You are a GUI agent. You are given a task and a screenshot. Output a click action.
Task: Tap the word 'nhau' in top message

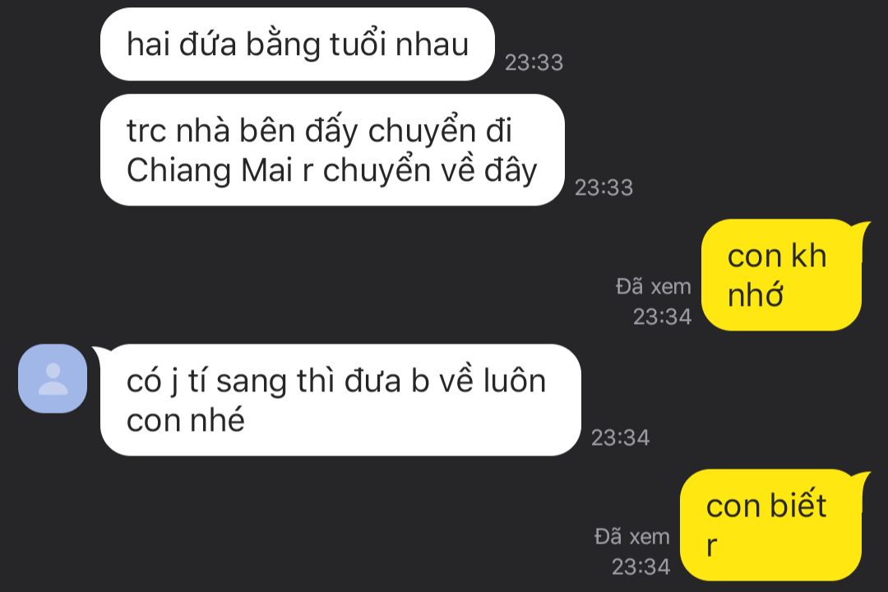432,44
